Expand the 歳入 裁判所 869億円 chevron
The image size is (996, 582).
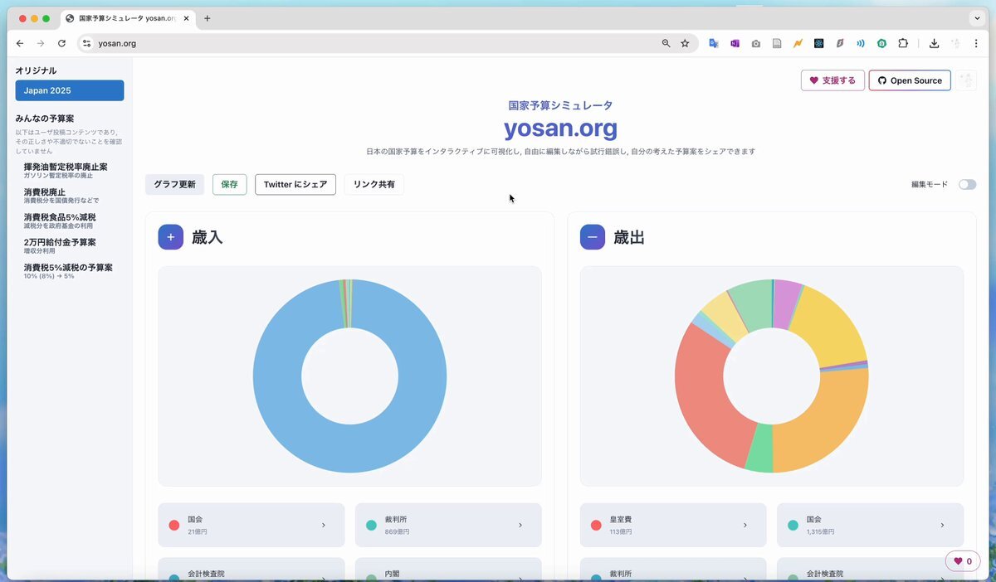(x=520, y=525)
